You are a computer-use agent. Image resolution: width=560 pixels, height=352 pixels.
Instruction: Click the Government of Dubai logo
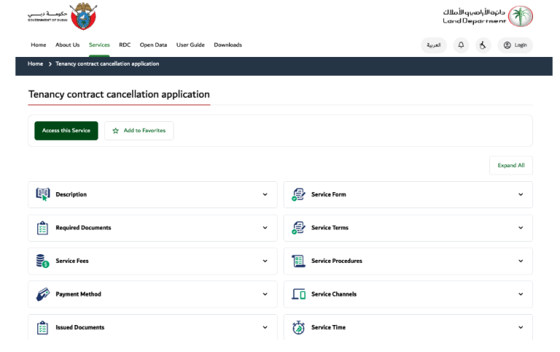click(62, 16)
